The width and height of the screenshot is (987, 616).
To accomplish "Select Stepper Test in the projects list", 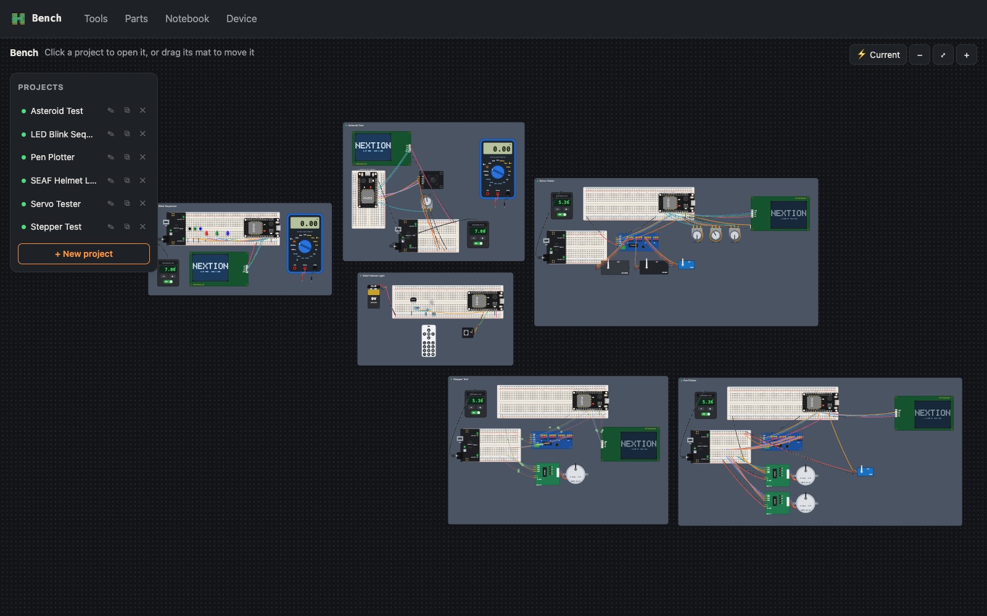I will 56,227.
